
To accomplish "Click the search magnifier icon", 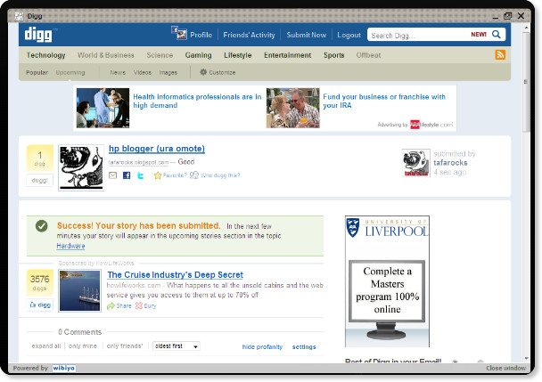I will tap(496, 35).
